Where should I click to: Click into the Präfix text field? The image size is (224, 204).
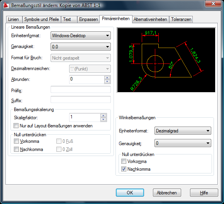(81, 90)
